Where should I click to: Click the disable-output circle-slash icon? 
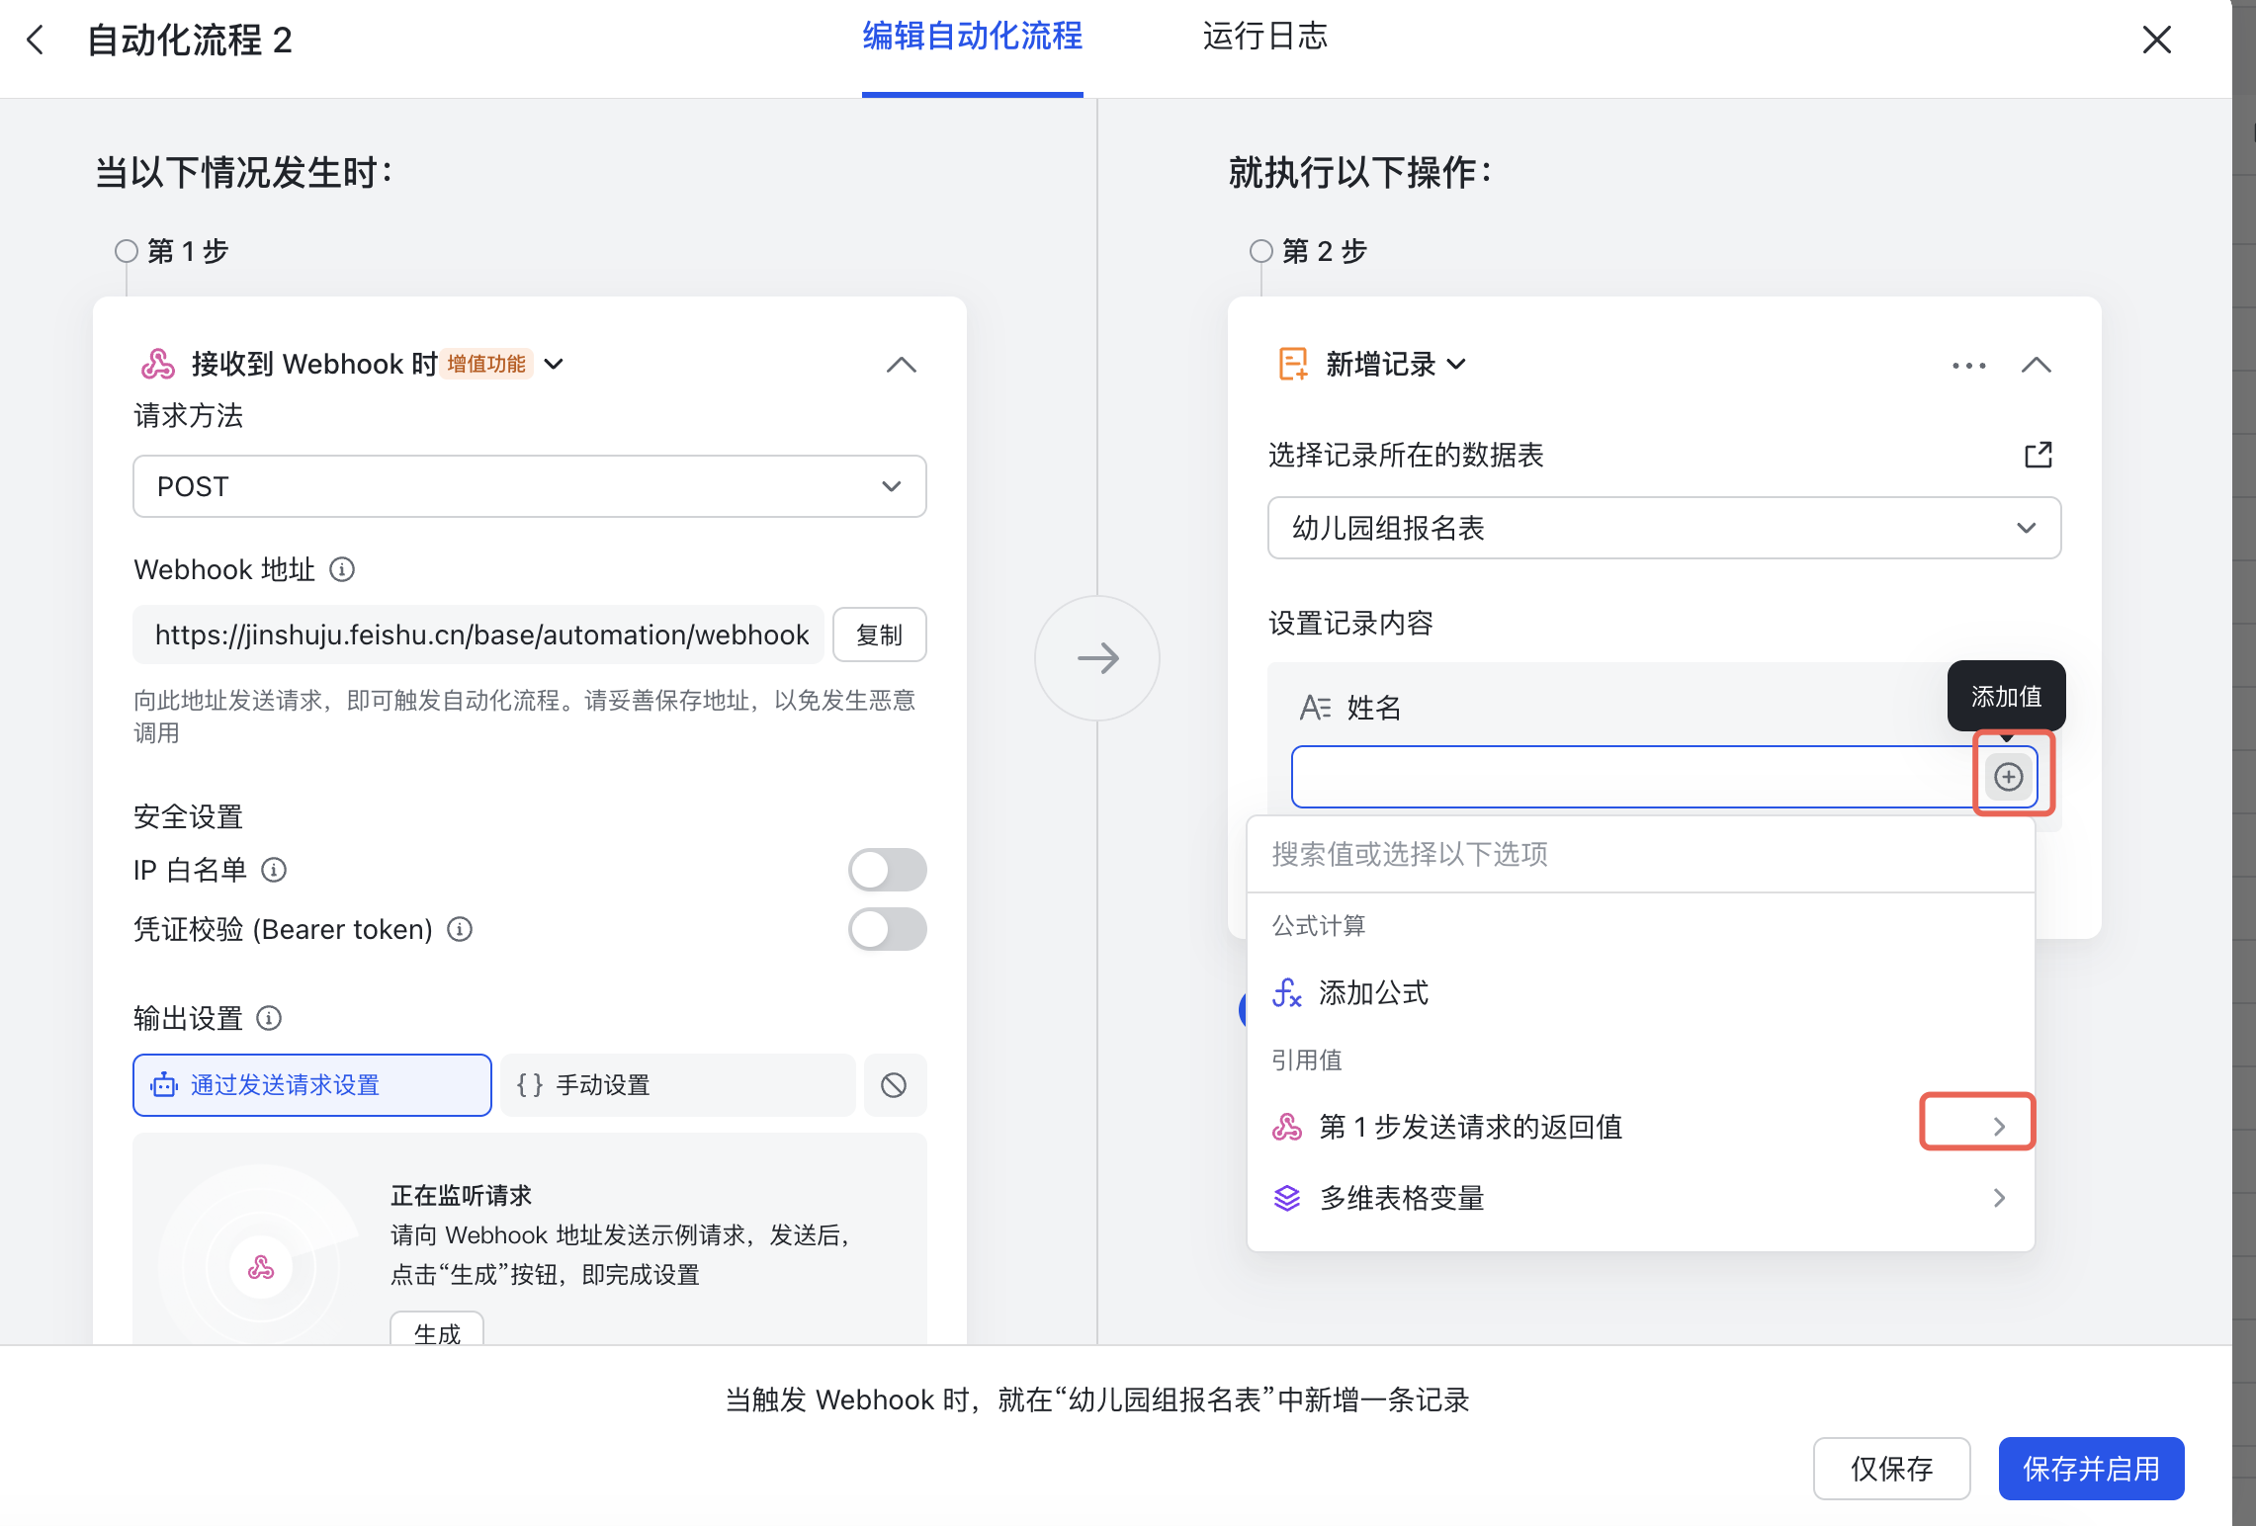(x=894, y=1085)
